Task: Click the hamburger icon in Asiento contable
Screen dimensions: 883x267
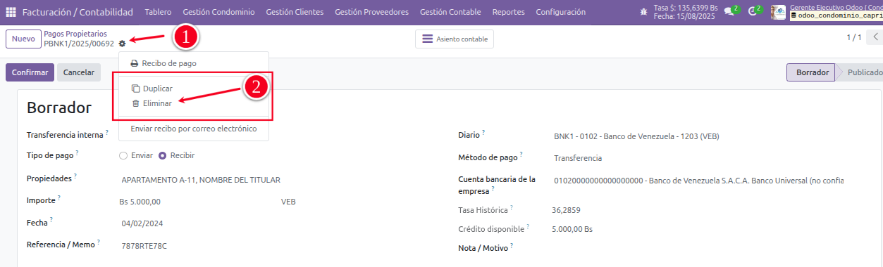Action: (x=427, y=39)
